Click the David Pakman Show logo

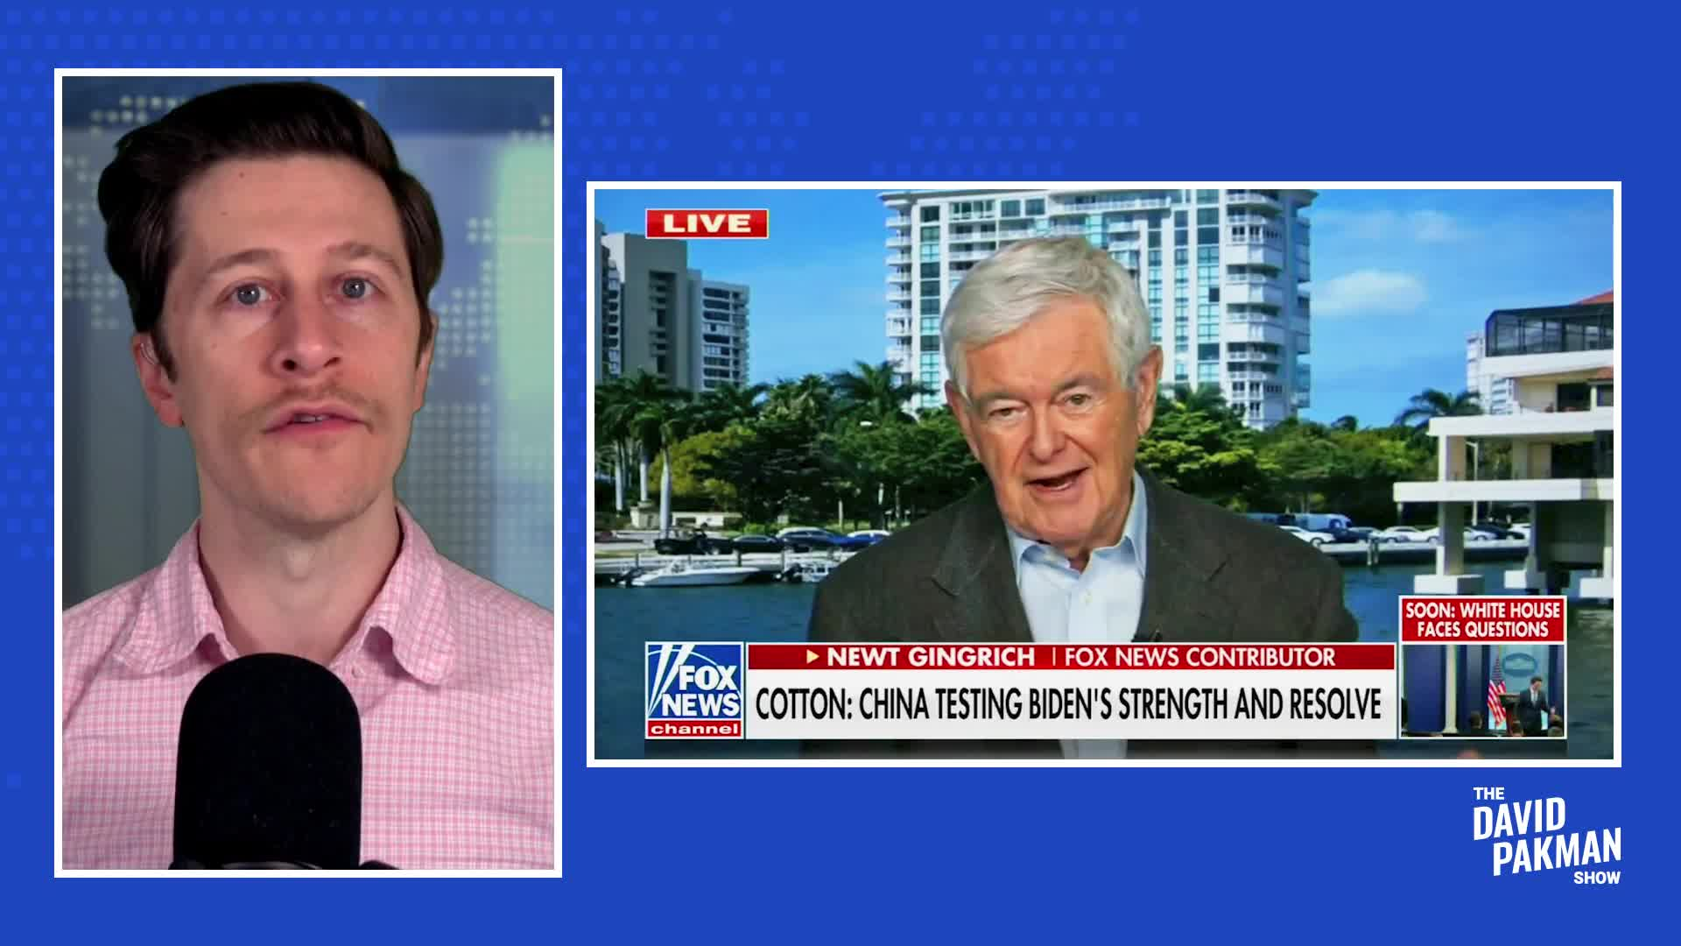(x=1546, y=836)
